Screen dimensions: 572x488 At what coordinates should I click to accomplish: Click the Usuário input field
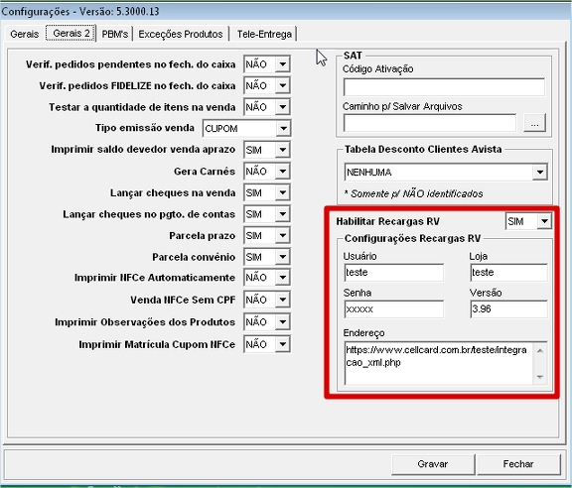point(394,273)
